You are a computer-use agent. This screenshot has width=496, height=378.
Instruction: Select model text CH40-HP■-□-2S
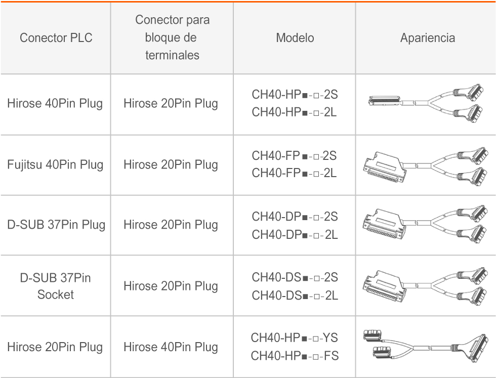point(295,94)
